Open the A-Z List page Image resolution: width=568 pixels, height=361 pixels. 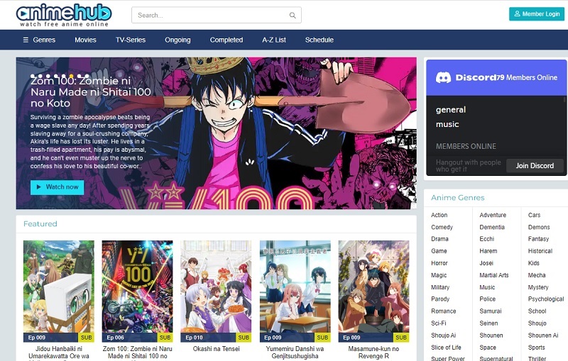pos(274,40)
